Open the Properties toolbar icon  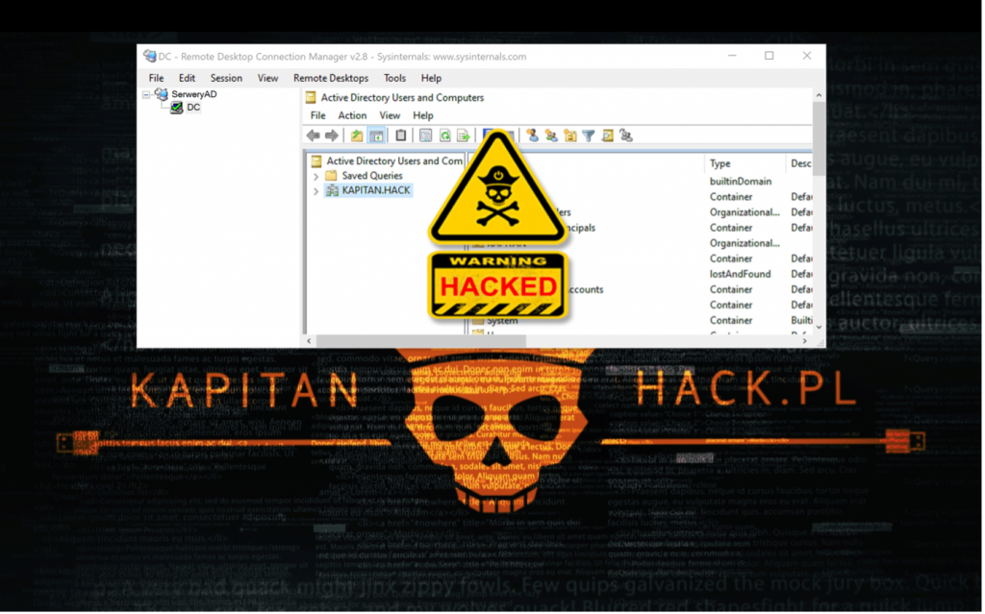pyautogui.click(x=426, y=135)
